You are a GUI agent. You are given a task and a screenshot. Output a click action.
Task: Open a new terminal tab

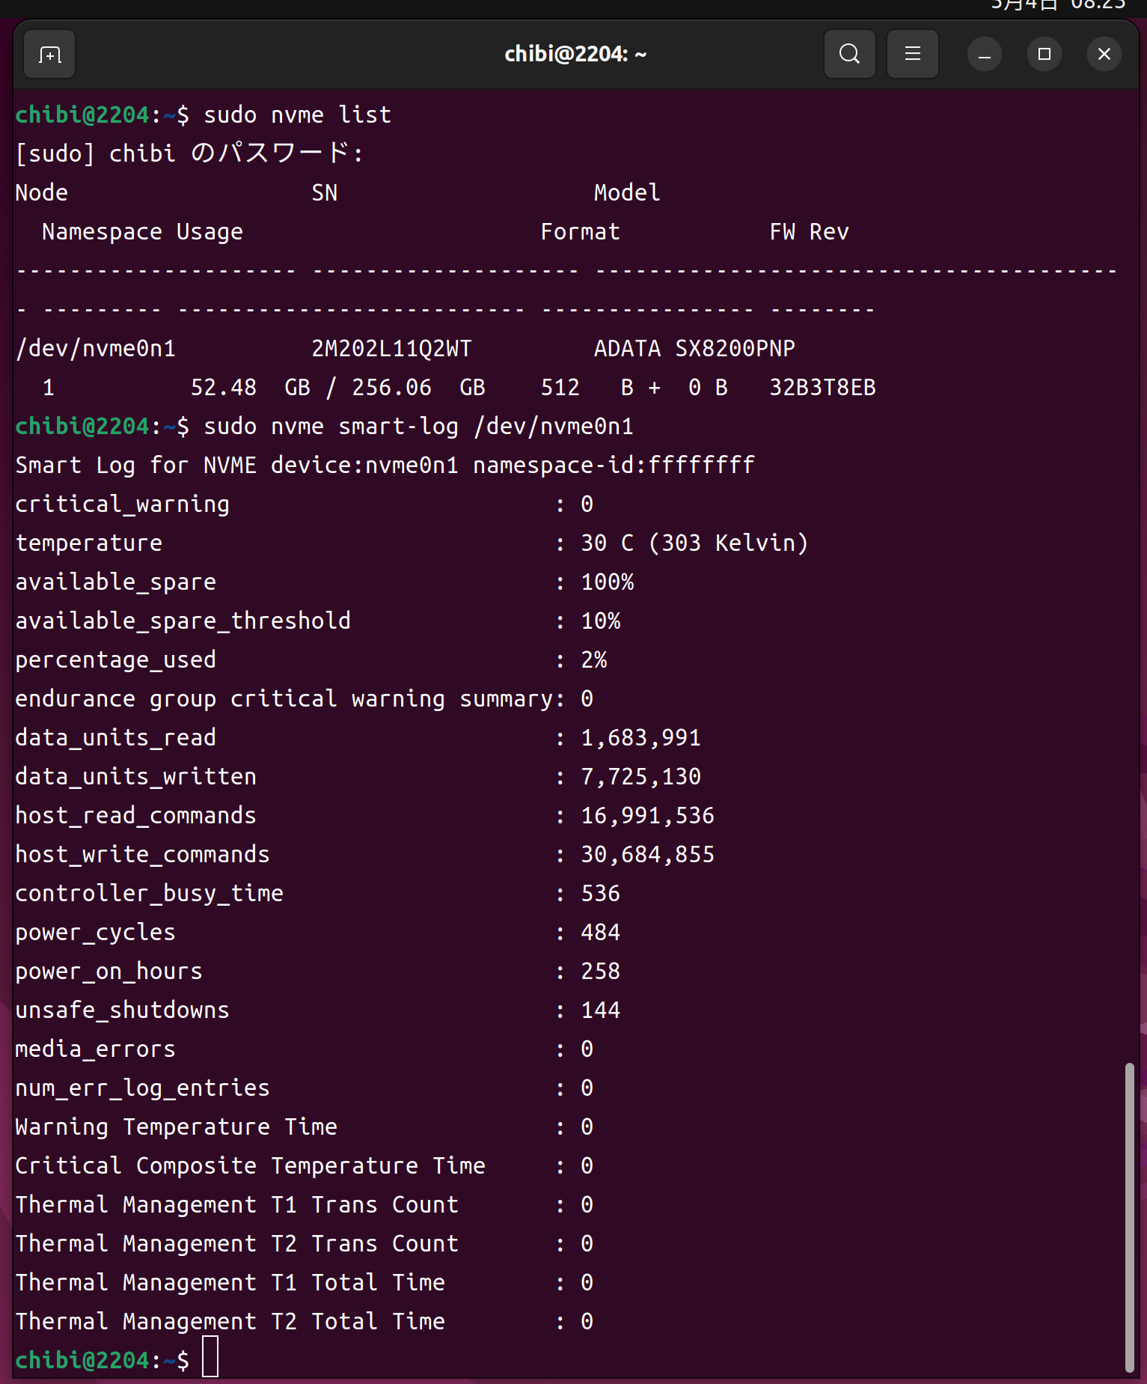[x=49, y=55]
